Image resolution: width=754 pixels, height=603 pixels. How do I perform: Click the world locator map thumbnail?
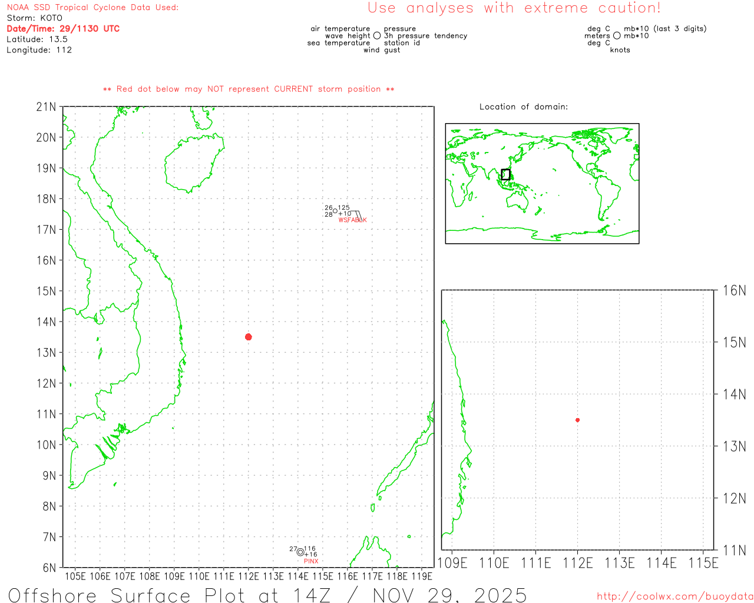542,183
